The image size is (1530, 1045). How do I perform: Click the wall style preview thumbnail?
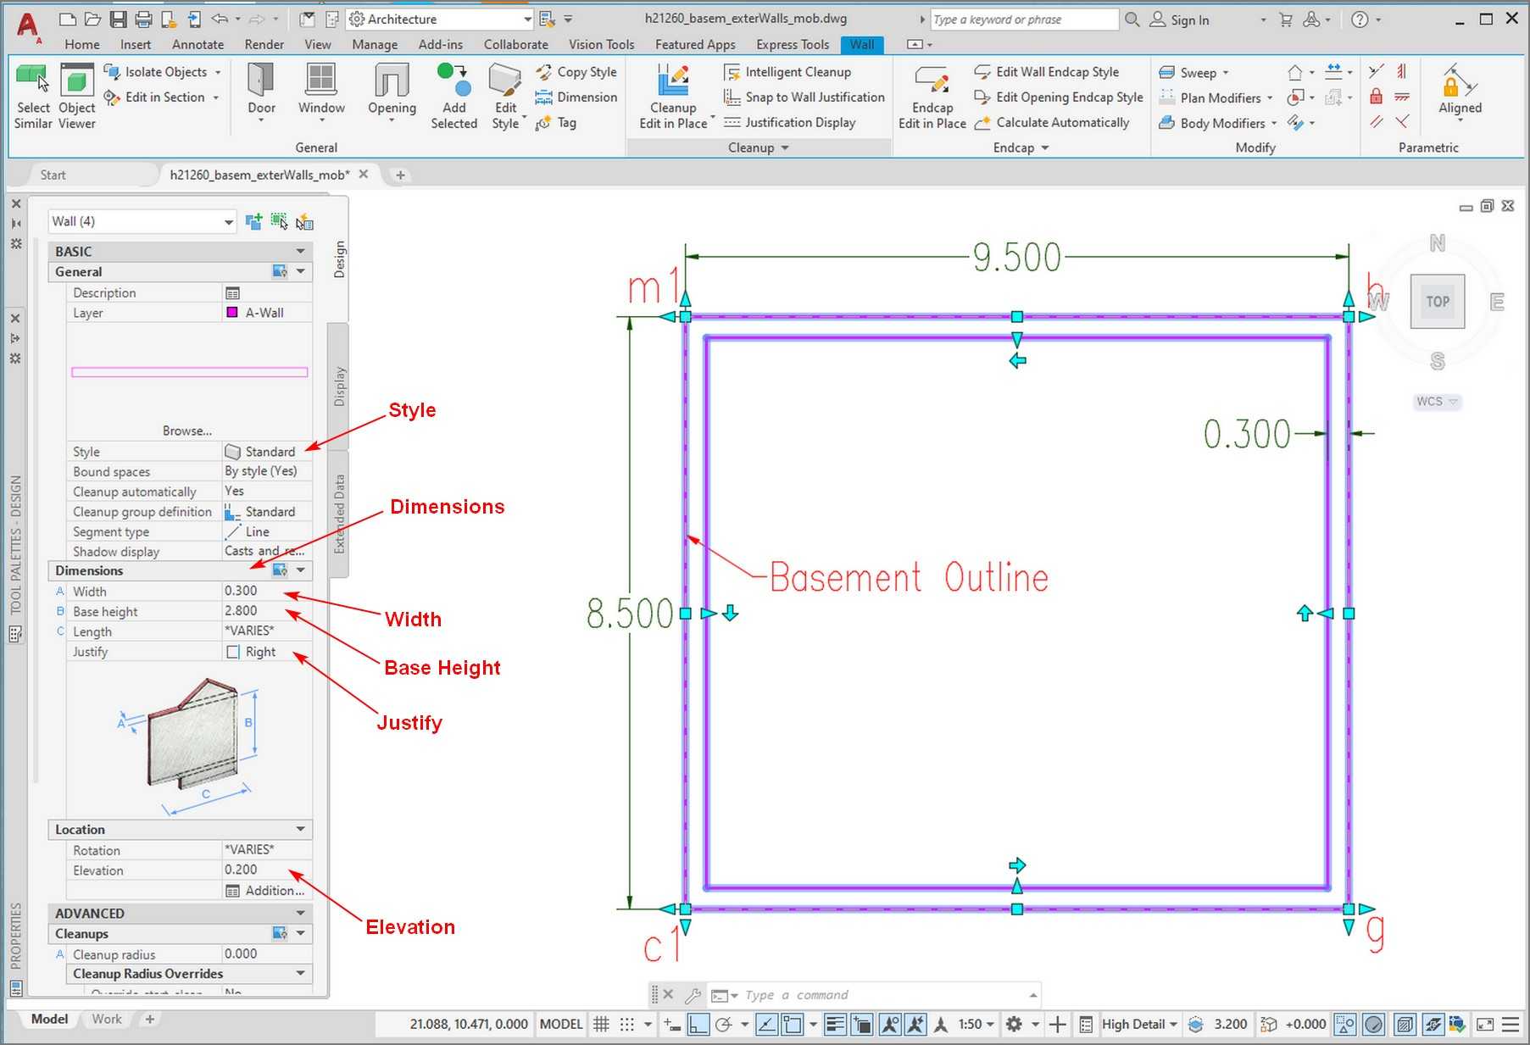point(189,372)
